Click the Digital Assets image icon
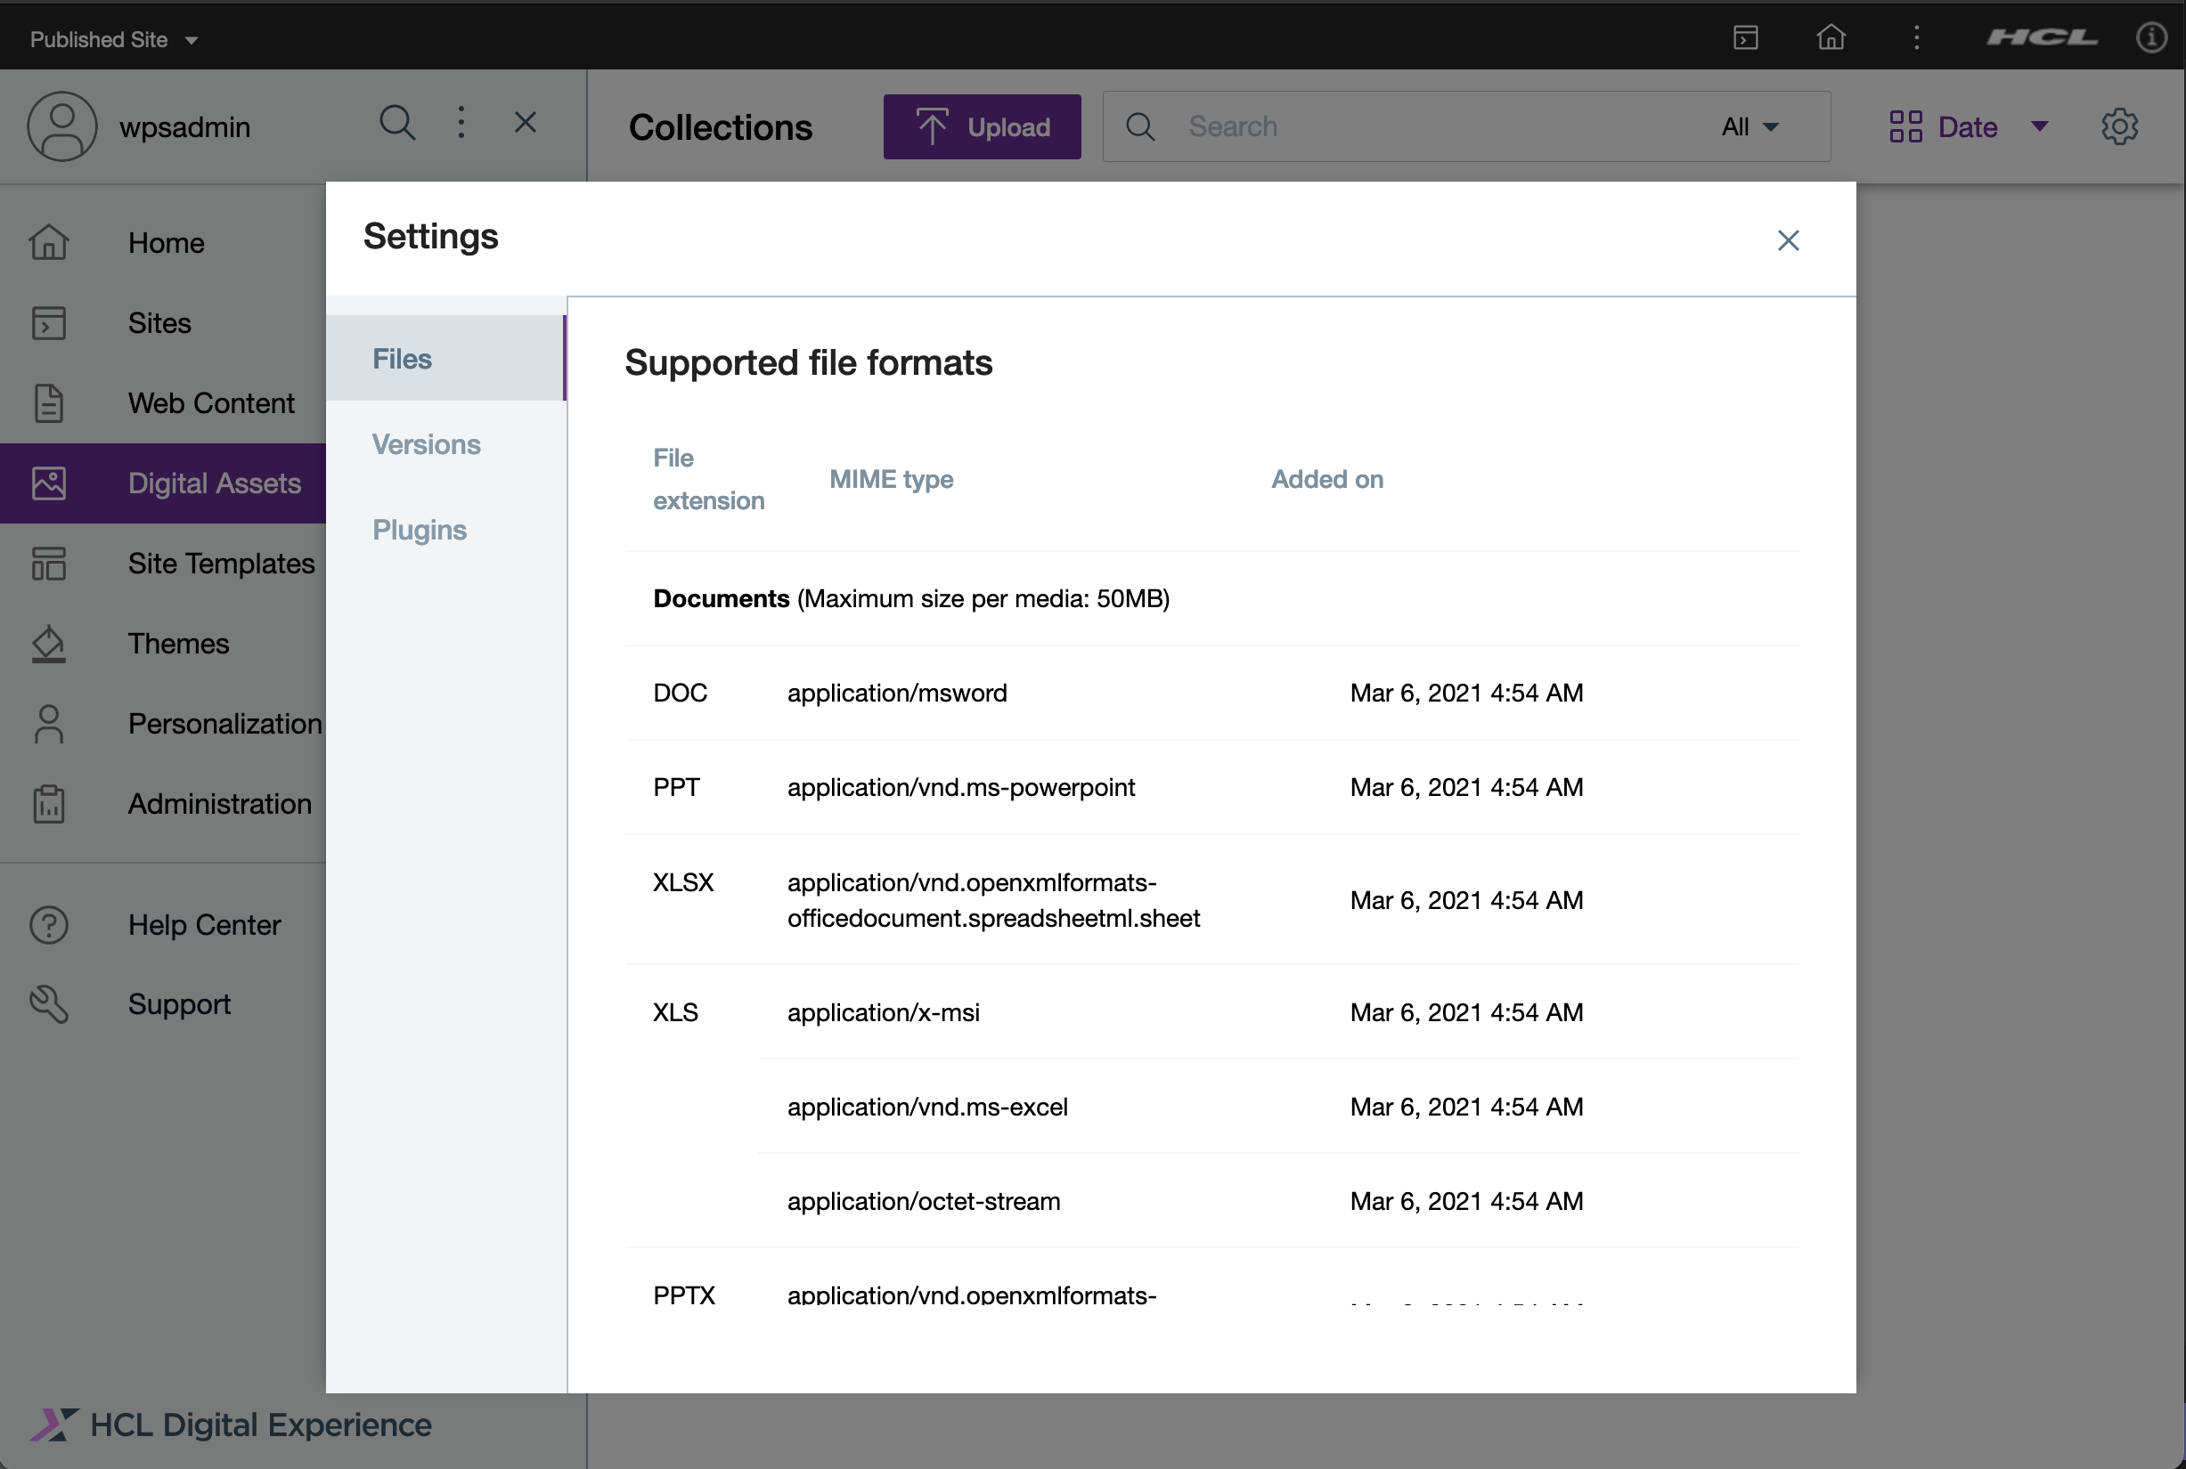The width and height of the screenshot is (2186, 1469). click(x=49, y=483)
